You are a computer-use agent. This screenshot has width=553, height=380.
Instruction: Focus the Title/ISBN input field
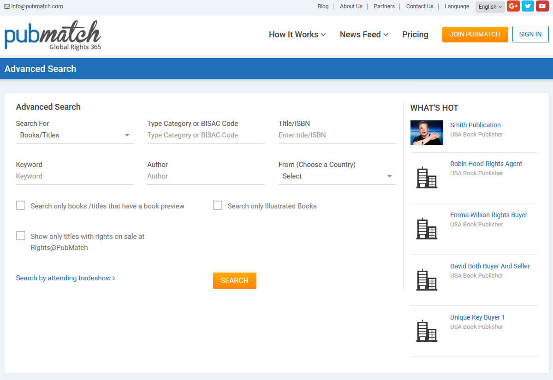point(337,136)
